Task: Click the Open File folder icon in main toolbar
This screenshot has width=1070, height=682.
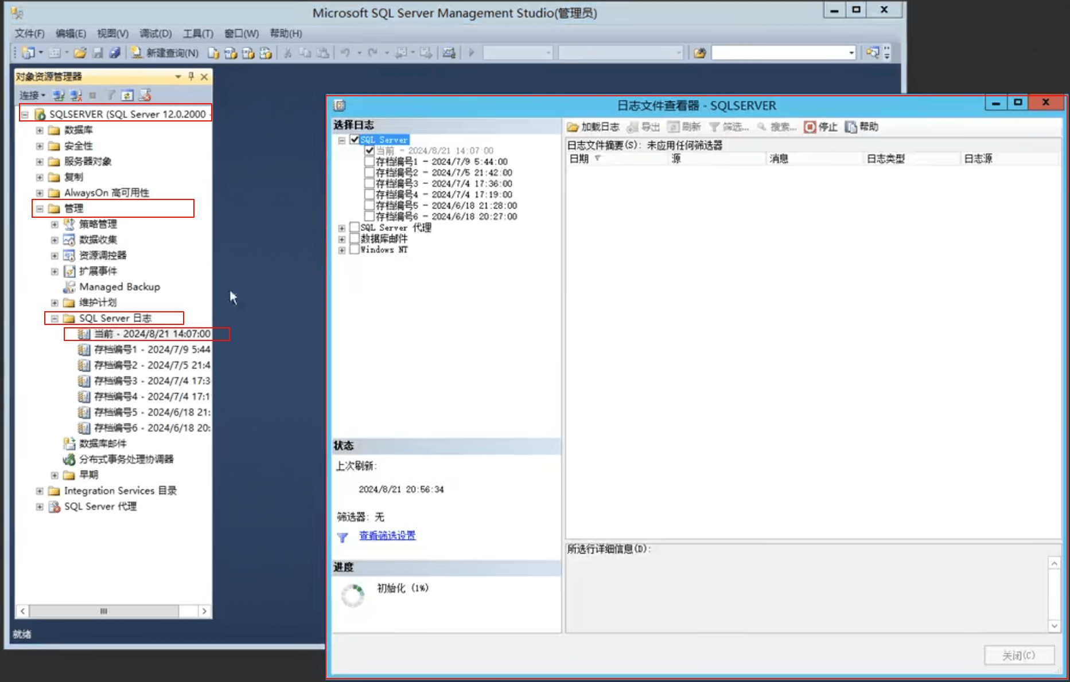Action: pos(80,53)
